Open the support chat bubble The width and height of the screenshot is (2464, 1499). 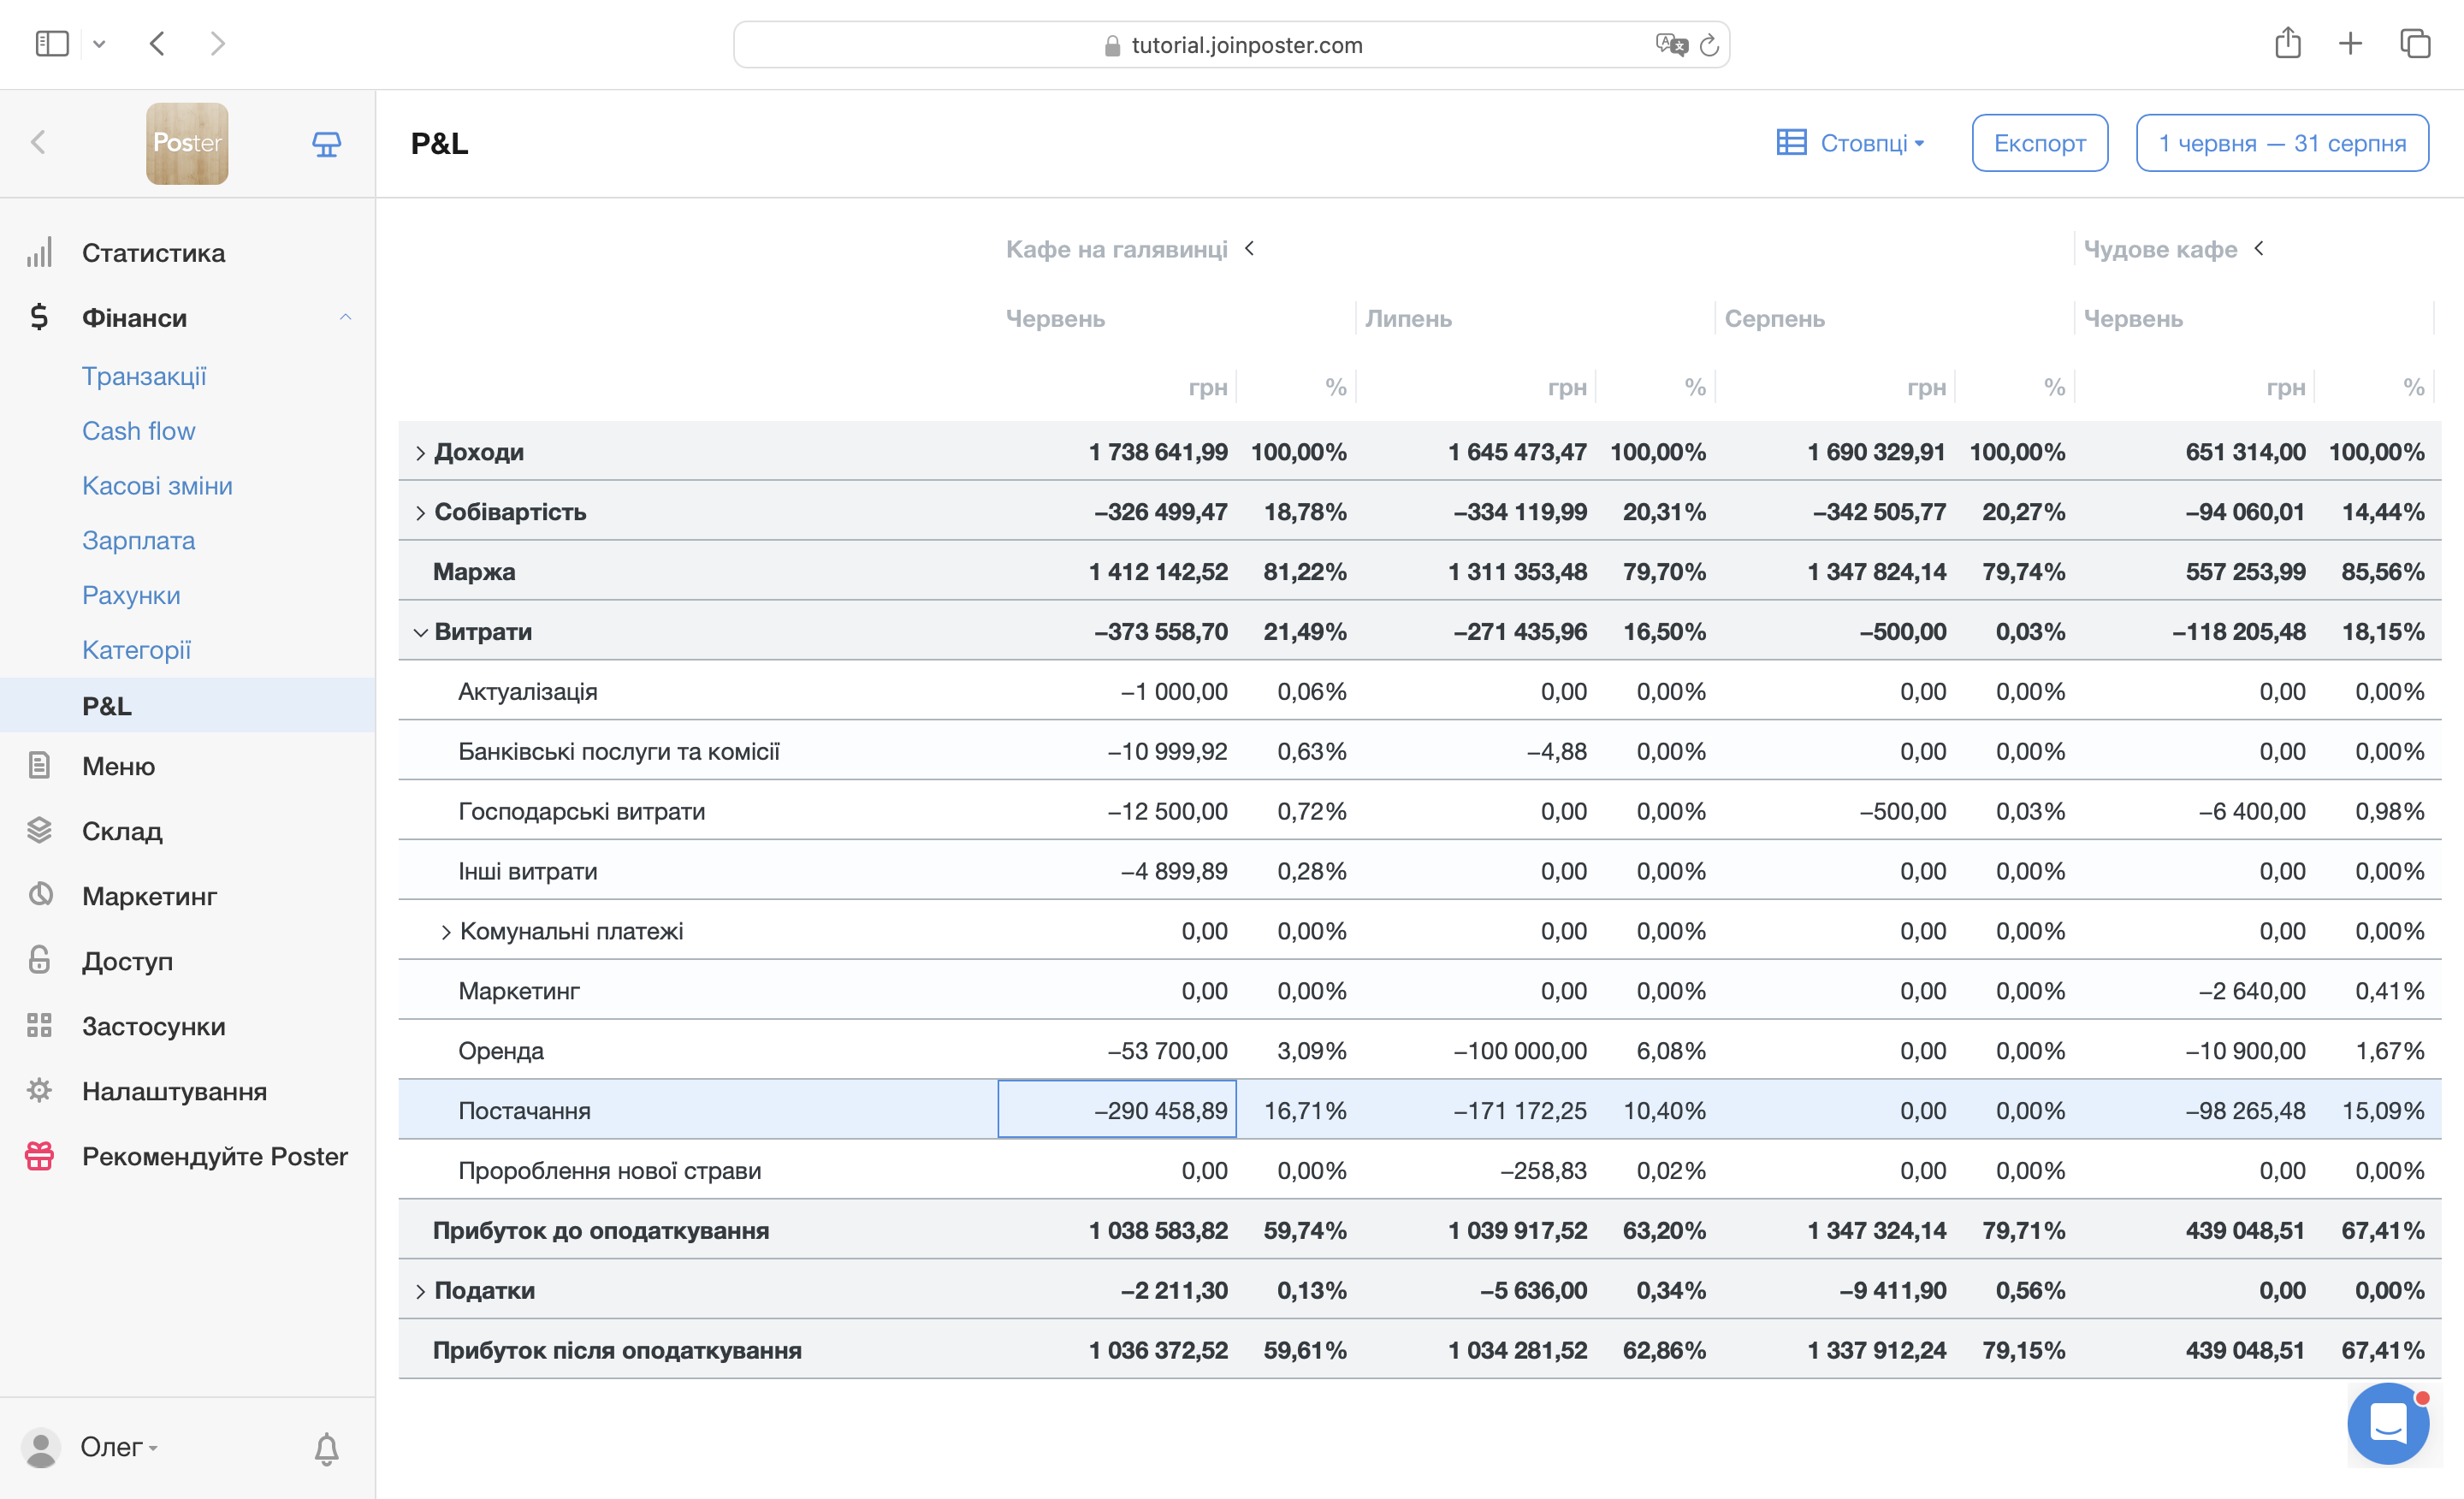click(2388, 1422)
